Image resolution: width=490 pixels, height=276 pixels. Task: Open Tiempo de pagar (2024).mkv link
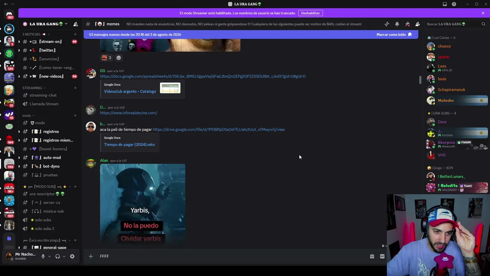tap(129, 145)
